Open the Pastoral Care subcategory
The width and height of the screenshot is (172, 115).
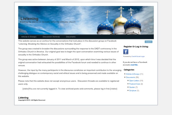point(135,84)
